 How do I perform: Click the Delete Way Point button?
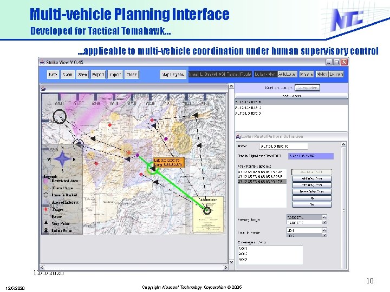(x=311, y=191)
